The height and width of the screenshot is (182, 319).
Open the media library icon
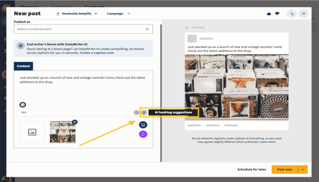(x=143, y=125)
